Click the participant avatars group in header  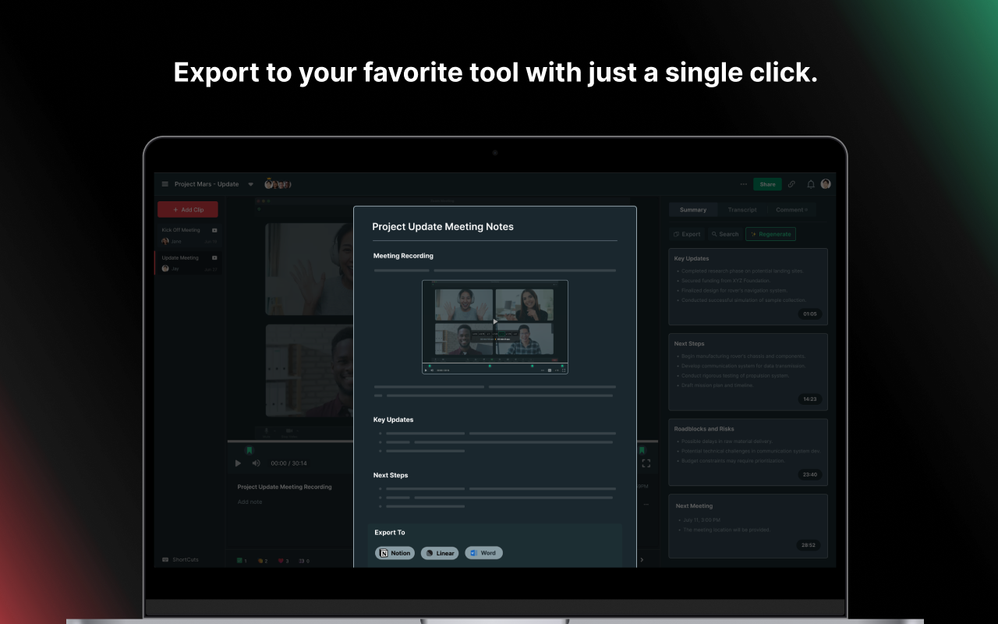[x=277, y=184]
